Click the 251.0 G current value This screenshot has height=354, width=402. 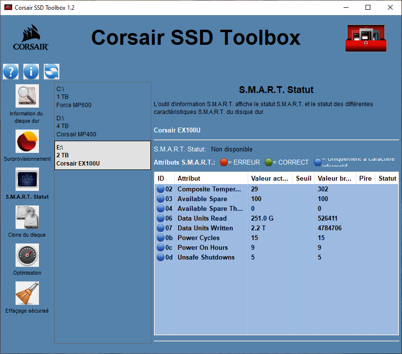(262, 218)
